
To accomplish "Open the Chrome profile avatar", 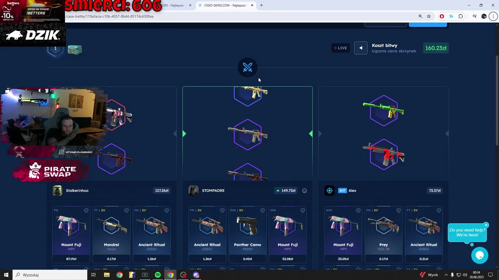I will pyautogui.click(x=484, y=16).
